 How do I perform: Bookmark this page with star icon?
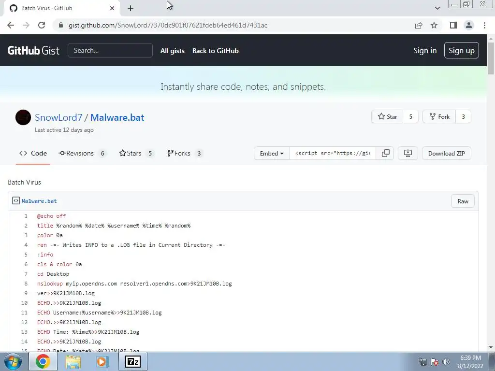click(x=434, y=25)
